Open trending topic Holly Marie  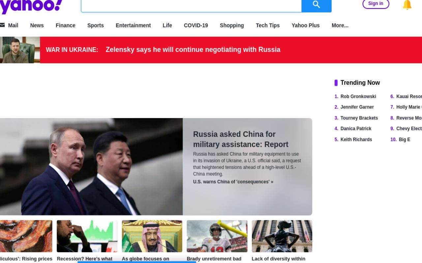click(409, 107)
